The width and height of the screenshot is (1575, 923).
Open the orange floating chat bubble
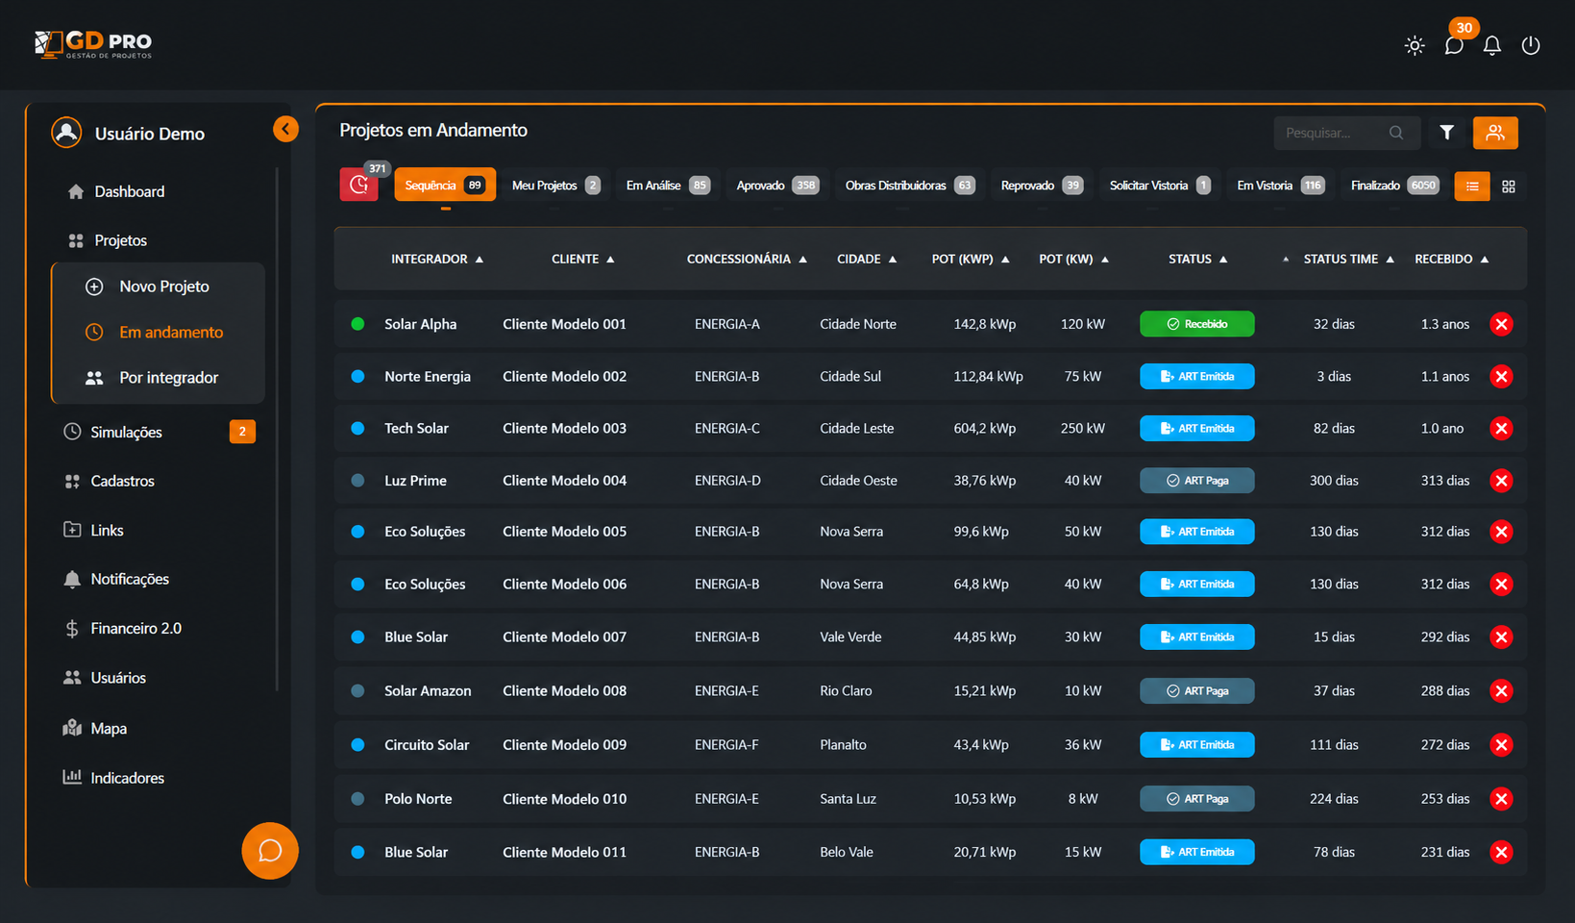[x=270, y=851]
